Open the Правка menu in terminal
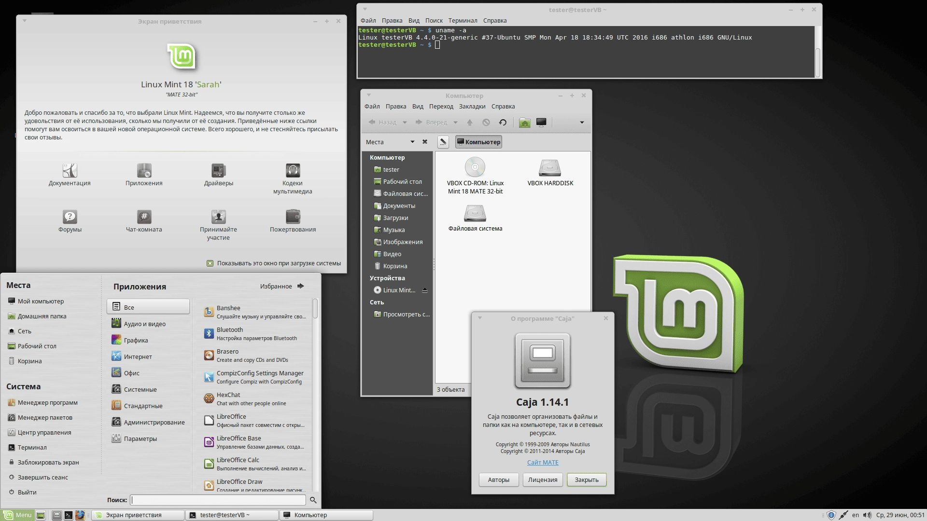This screenshot has height=521, width=927. pyautogui.click(x=392, y=20)
